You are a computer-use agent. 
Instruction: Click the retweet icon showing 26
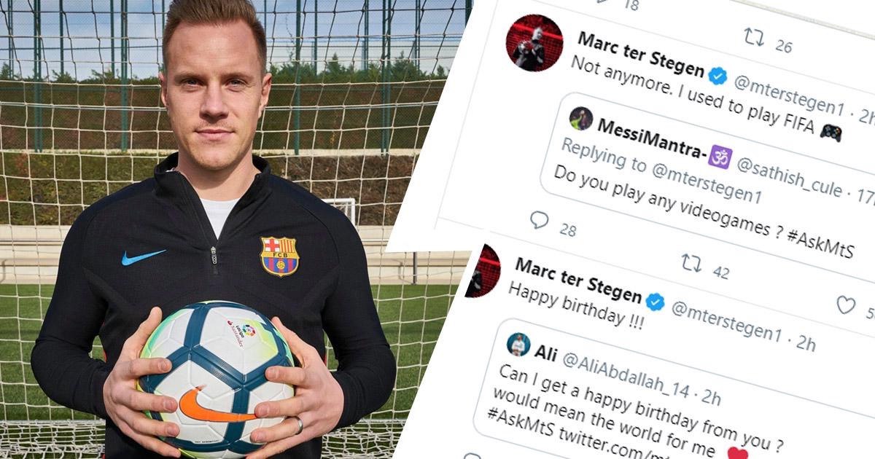pyautogui.click(x=754, y=37)
